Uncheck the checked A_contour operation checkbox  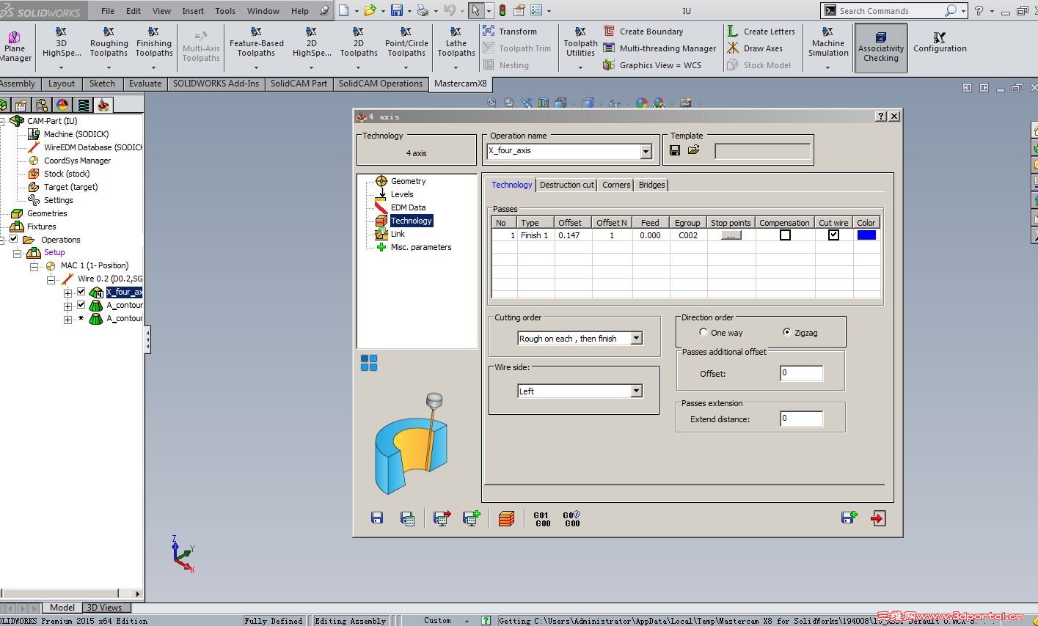click(x=81, y=305)
